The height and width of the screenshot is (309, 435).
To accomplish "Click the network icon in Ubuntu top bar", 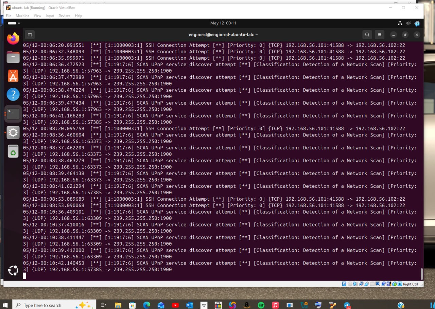I will 400,23.
